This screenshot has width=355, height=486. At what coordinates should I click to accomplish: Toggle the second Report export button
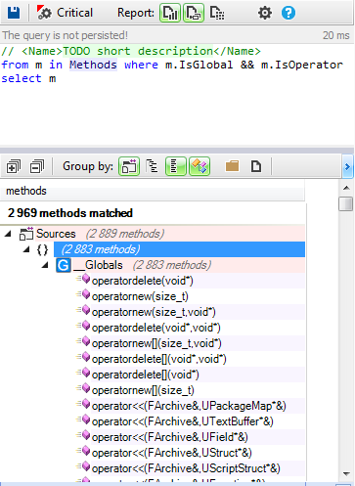pyautogui.click(x=194, y=13)
